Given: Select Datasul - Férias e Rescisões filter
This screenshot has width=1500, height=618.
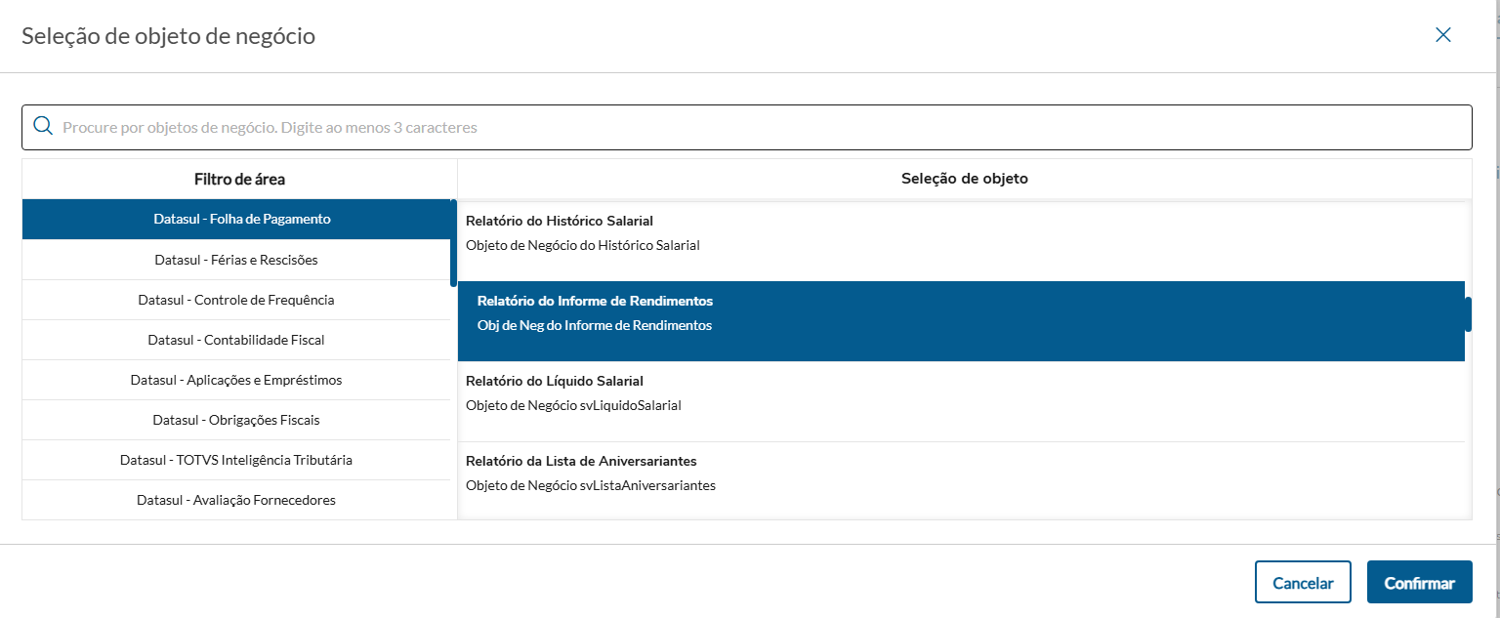Looking at the screenshot, I should 235,260.
